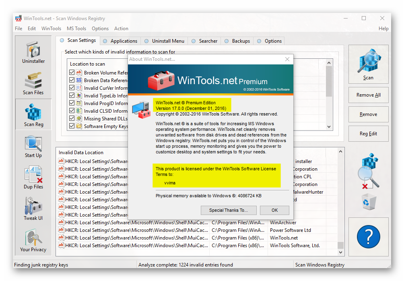Click the registry magnifier icon with red X
The height and width of the screenshot is (281, 404).
coord(369,171)
